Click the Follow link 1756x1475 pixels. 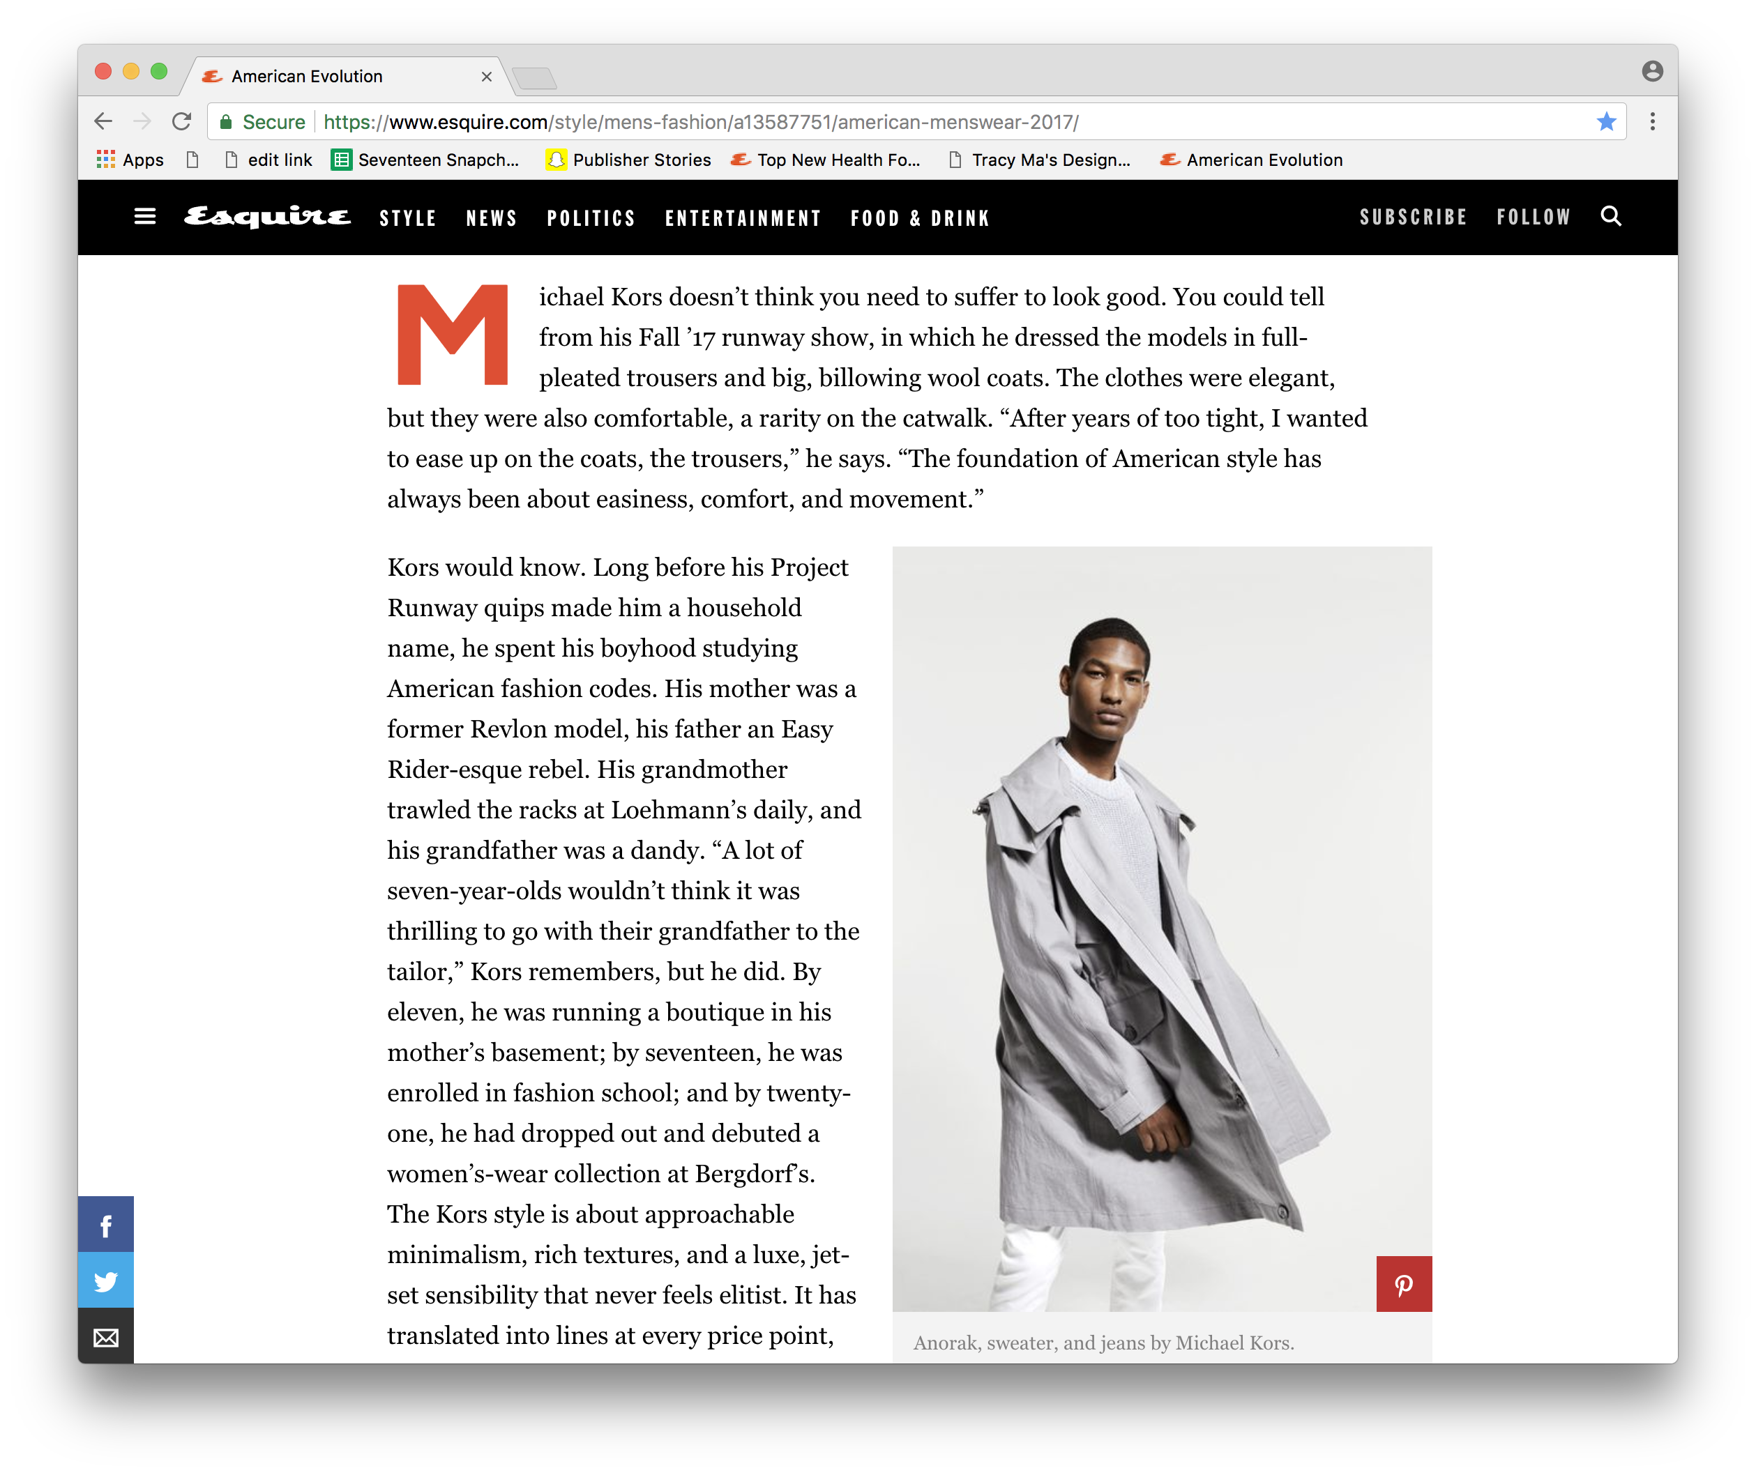click(x=1534, y=217)
